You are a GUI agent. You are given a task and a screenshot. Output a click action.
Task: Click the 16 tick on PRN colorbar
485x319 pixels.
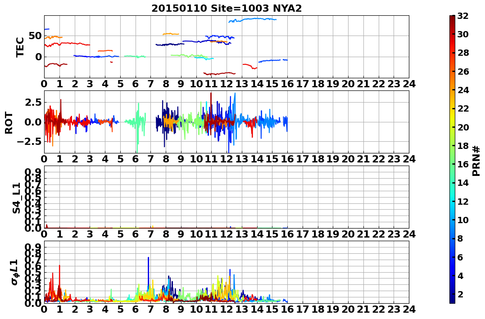point(463,164)
